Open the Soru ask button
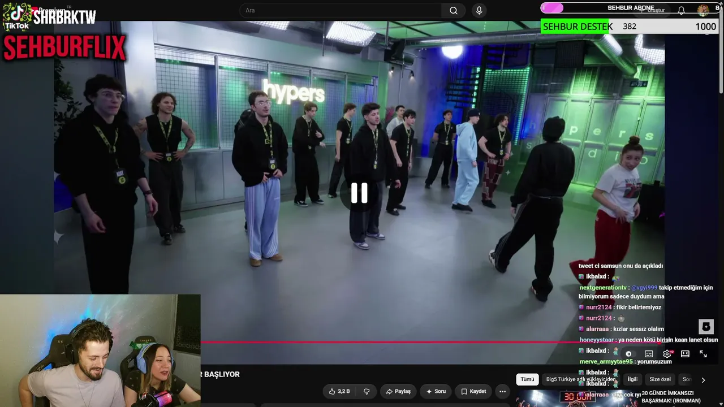Screen dimensions: 724x407 [x=436, y=391]
